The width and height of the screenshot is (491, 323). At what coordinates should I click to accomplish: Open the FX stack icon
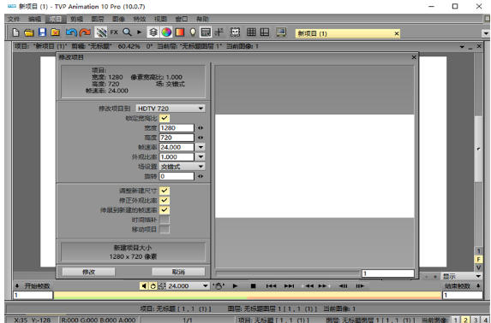114,32
